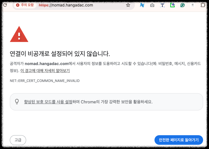The height and width of the screenshot is (149, 209).
Task: Expand advanced options with '고급' button
Action: (x=18, y=140)
